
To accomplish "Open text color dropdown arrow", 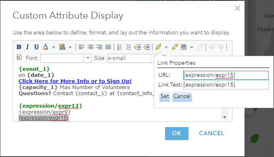I will pos(54,47).
